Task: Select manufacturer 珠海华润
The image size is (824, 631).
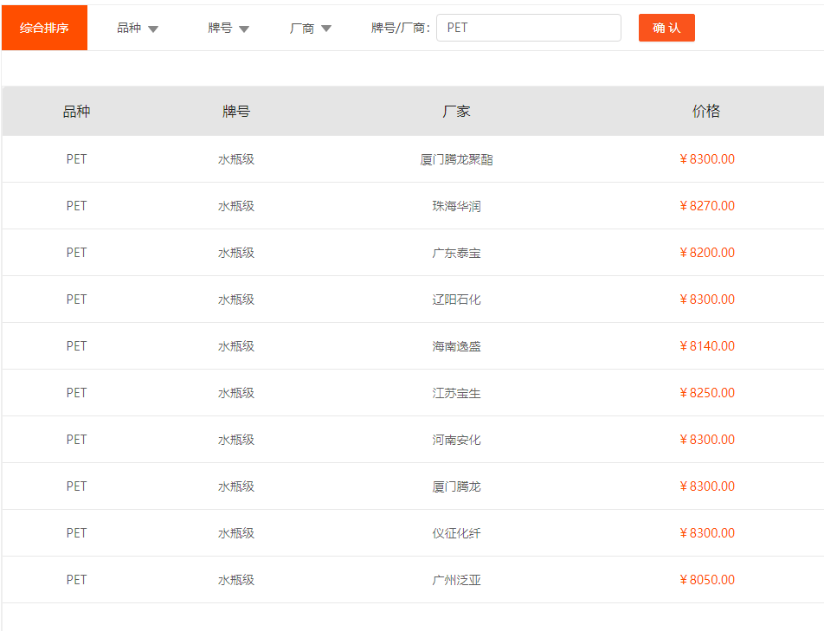Action: click(x=456, y=206)
